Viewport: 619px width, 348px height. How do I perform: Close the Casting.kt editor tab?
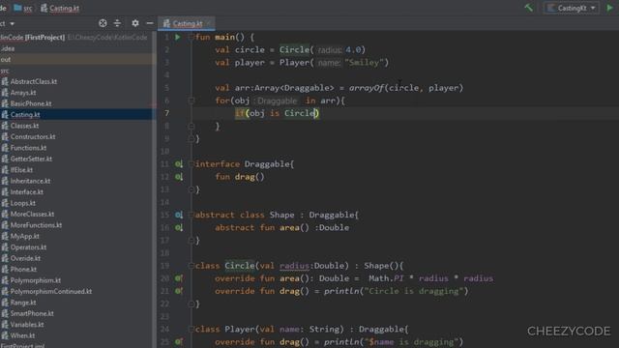(x=209, y=23)
